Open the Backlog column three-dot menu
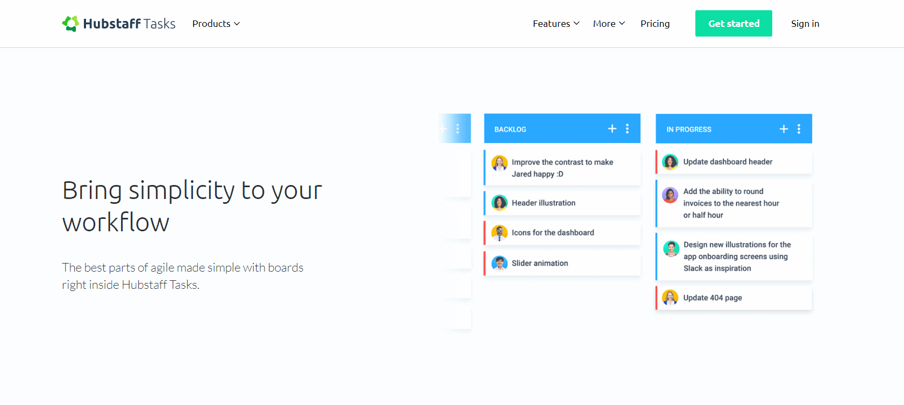The width and height of the screenshot is (904, 405). coord(627,129)
